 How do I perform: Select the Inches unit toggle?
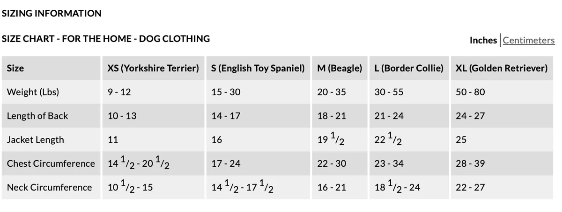click(483, 40)
